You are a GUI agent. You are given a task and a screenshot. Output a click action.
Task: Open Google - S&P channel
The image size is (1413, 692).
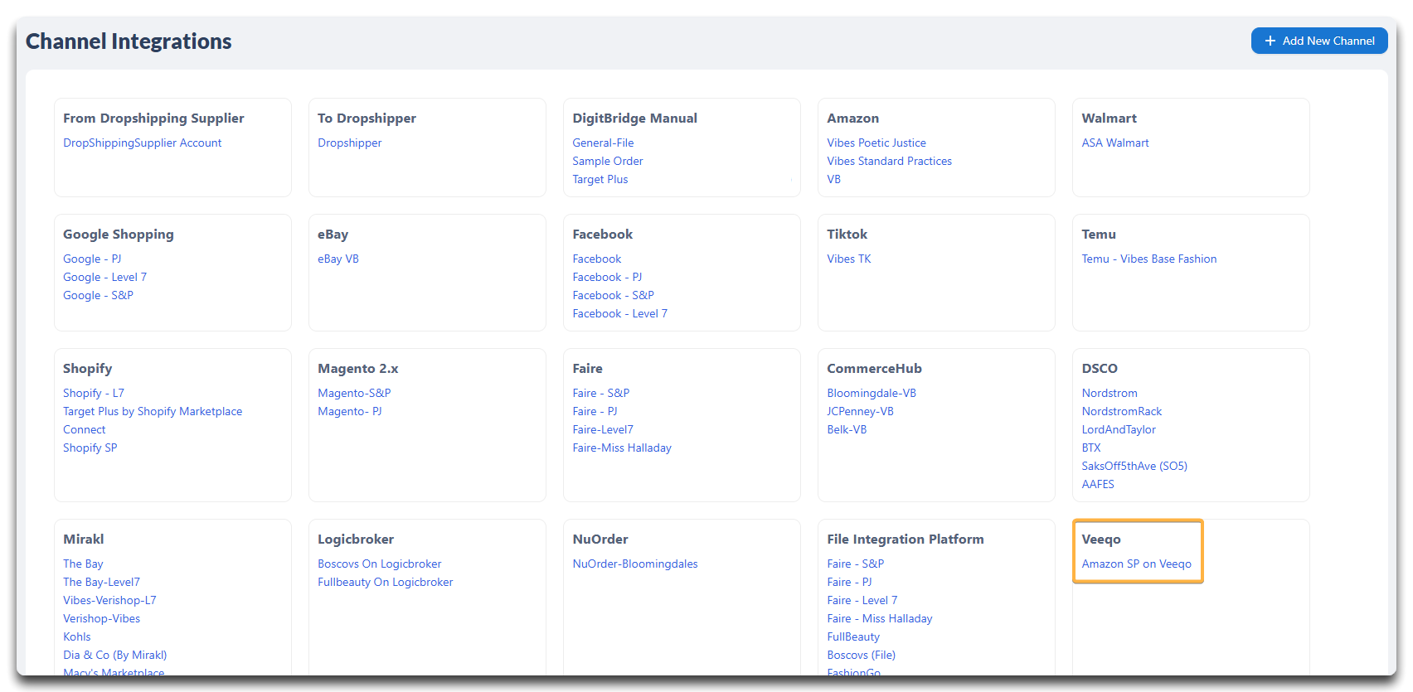99,295
